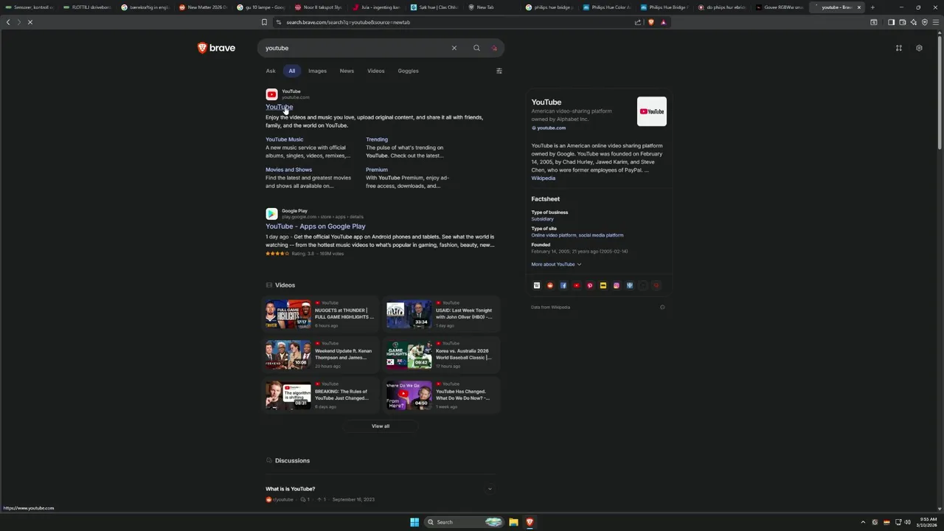Screen dimensions: 944x531
Task: Open page settings gear icon at top right
Action: (919, 48)
